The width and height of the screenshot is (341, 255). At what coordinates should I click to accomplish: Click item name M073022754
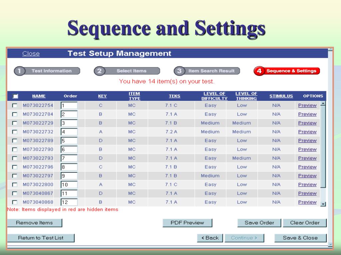[x=38, y=105]
